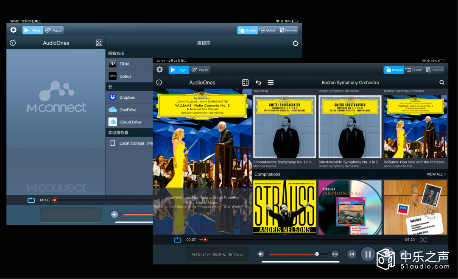Viewport: 458px width, 279px height.
Task: Refresh the 连接库 list in back window
Action: [x=296, y=43]
